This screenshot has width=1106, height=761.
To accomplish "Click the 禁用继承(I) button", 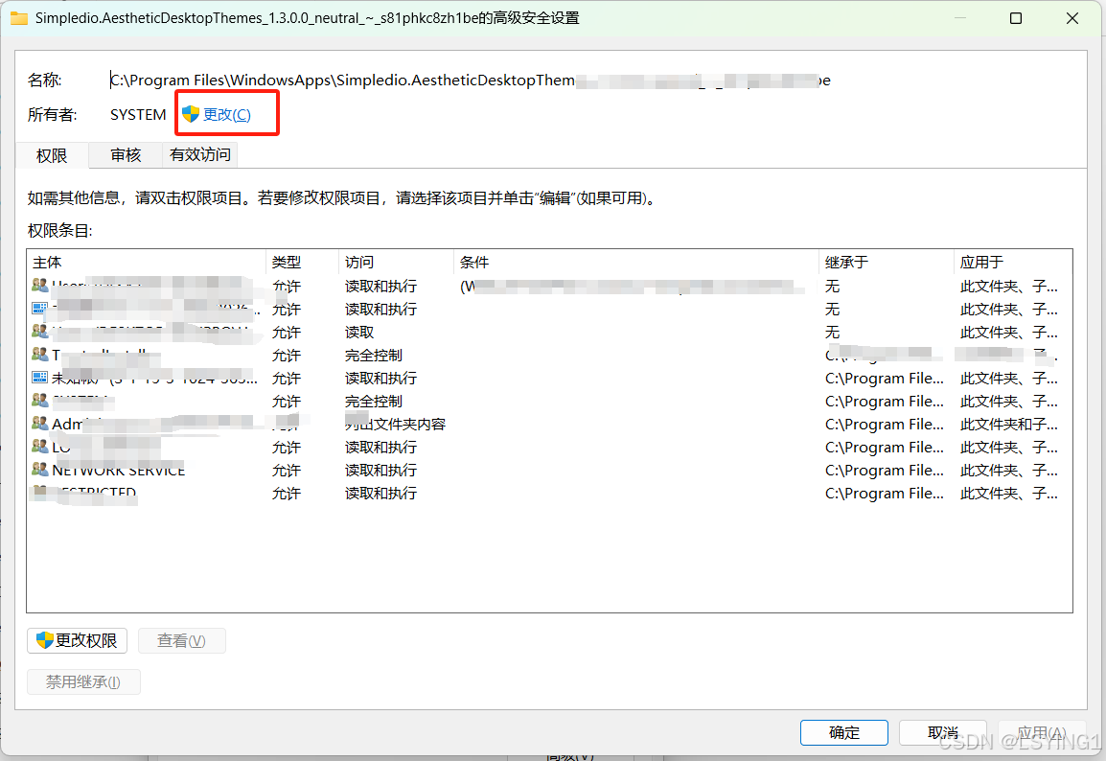I will 83,682.
